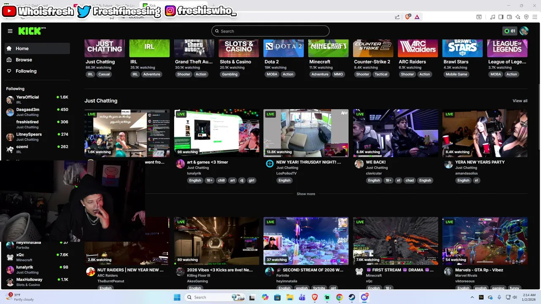
Task: Expand Show more under Just Chatting
Action: coord(306,194)
